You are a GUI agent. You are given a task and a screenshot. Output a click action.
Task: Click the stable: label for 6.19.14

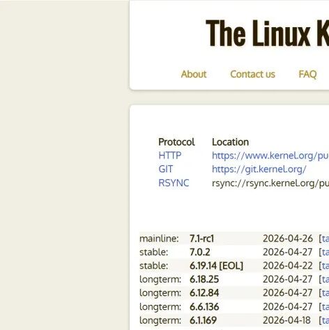pos(153,266)
